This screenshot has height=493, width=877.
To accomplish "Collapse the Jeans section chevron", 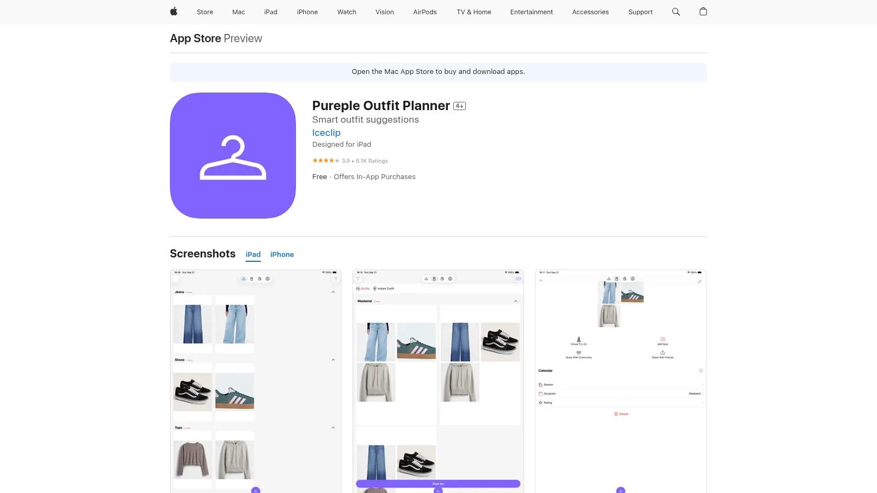I will click(x=333, y=292).
